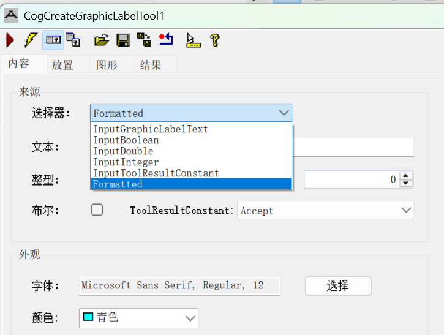Click into the 文本 text input field

click(353, 147)
